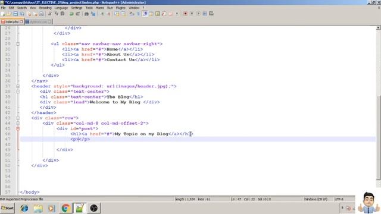
Task: Toggle word wrap in toolbar
Action: [132, 14]
